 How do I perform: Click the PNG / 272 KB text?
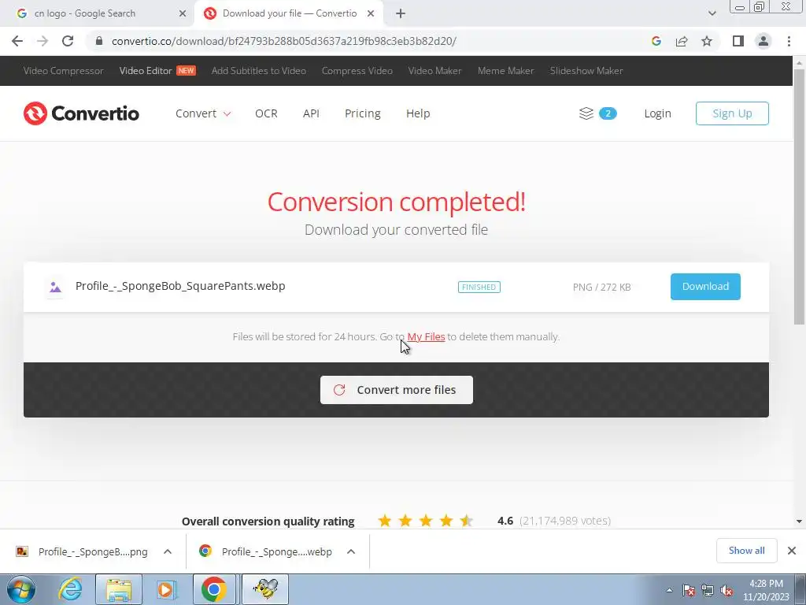click(x=601, y=287)
